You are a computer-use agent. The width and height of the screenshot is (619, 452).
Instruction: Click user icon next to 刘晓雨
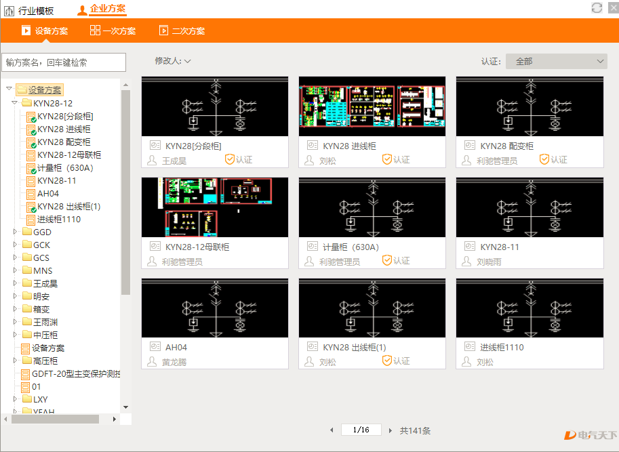point(466,261)
